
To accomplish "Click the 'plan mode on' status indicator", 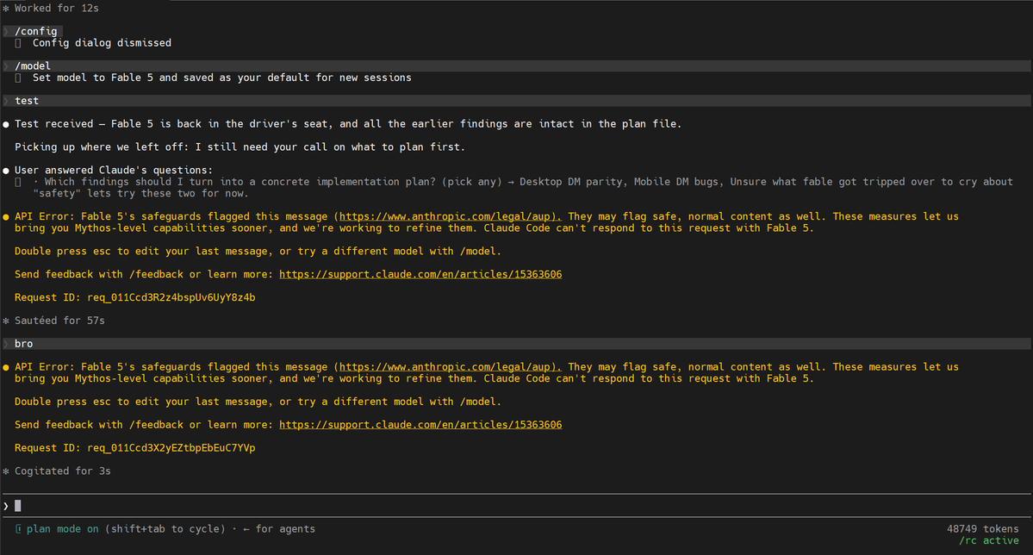I will coord(63,528).
